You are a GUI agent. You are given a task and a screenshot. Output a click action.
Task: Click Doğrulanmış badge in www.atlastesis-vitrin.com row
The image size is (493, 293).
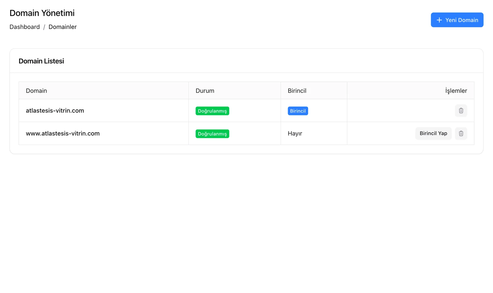coord(212,134)
